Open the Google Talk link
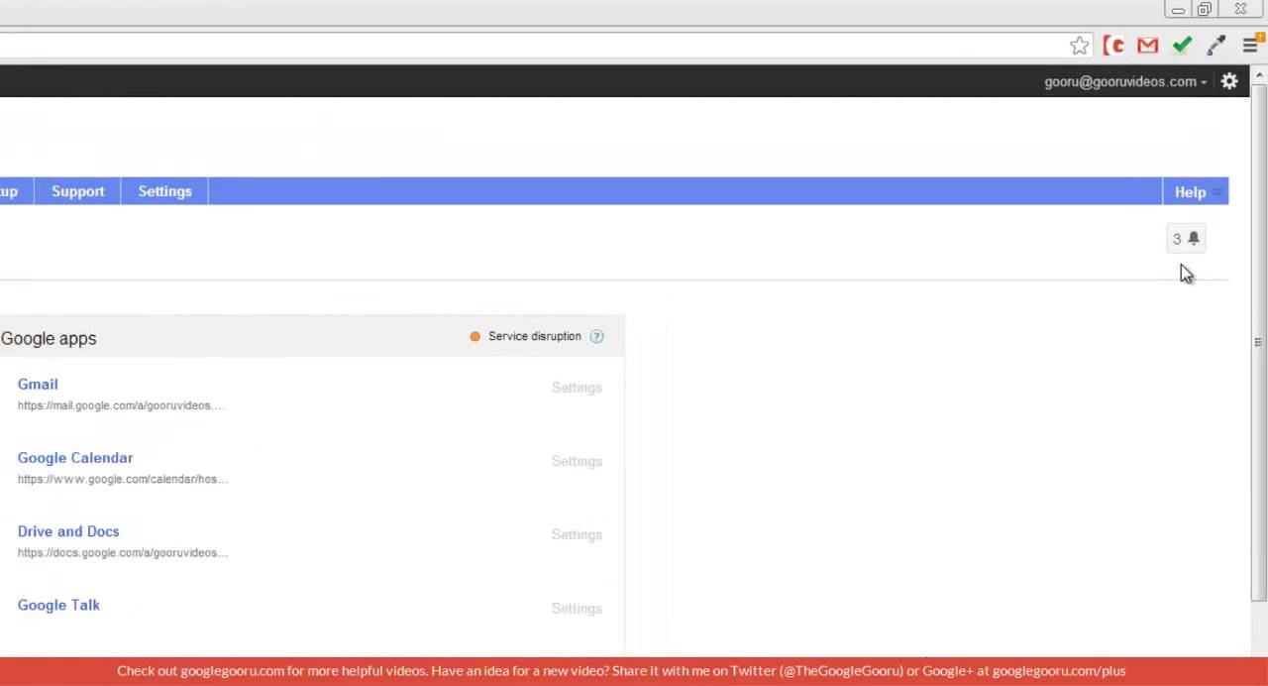 coord(58,604)
